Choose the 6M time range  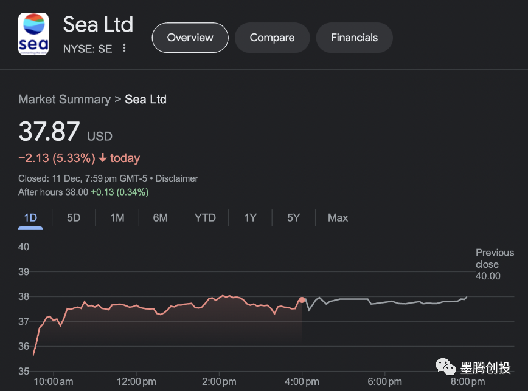[x=160, y=218]
